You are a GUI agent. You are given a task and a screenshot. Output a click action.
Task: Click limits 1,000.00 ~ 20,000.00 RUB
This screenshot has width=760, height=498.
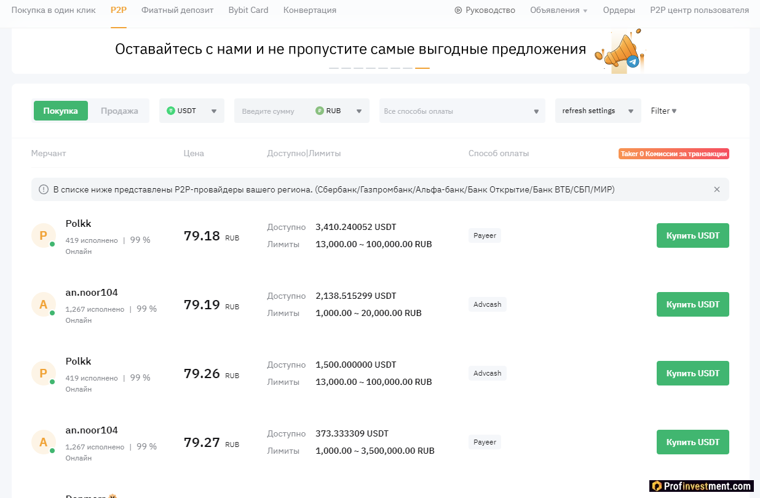(368, 313)
